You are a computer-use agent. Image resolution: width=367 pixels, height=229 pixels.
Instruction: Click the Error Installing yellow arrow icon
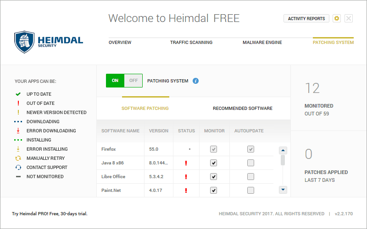pos(18,149)
